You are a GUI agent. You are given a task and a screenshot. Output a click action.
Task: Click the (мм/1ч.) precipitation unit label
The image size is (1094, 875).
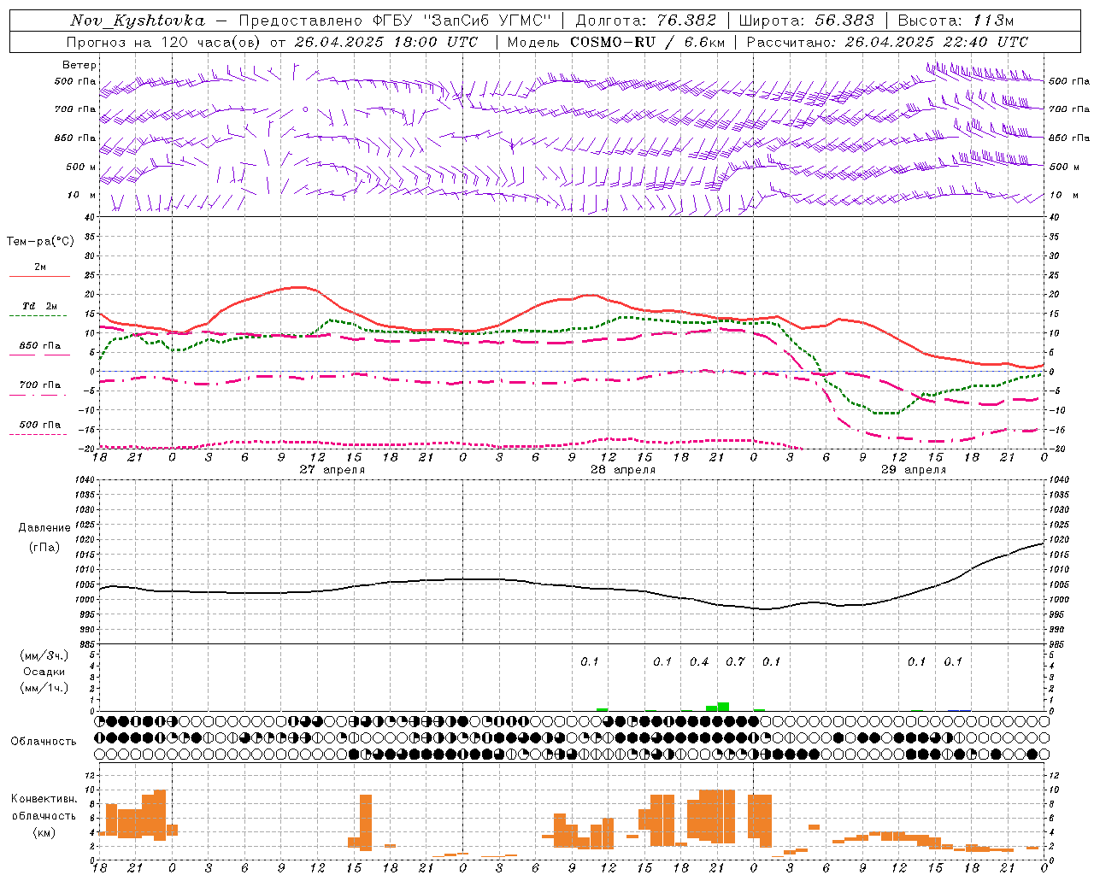[44, 688]
